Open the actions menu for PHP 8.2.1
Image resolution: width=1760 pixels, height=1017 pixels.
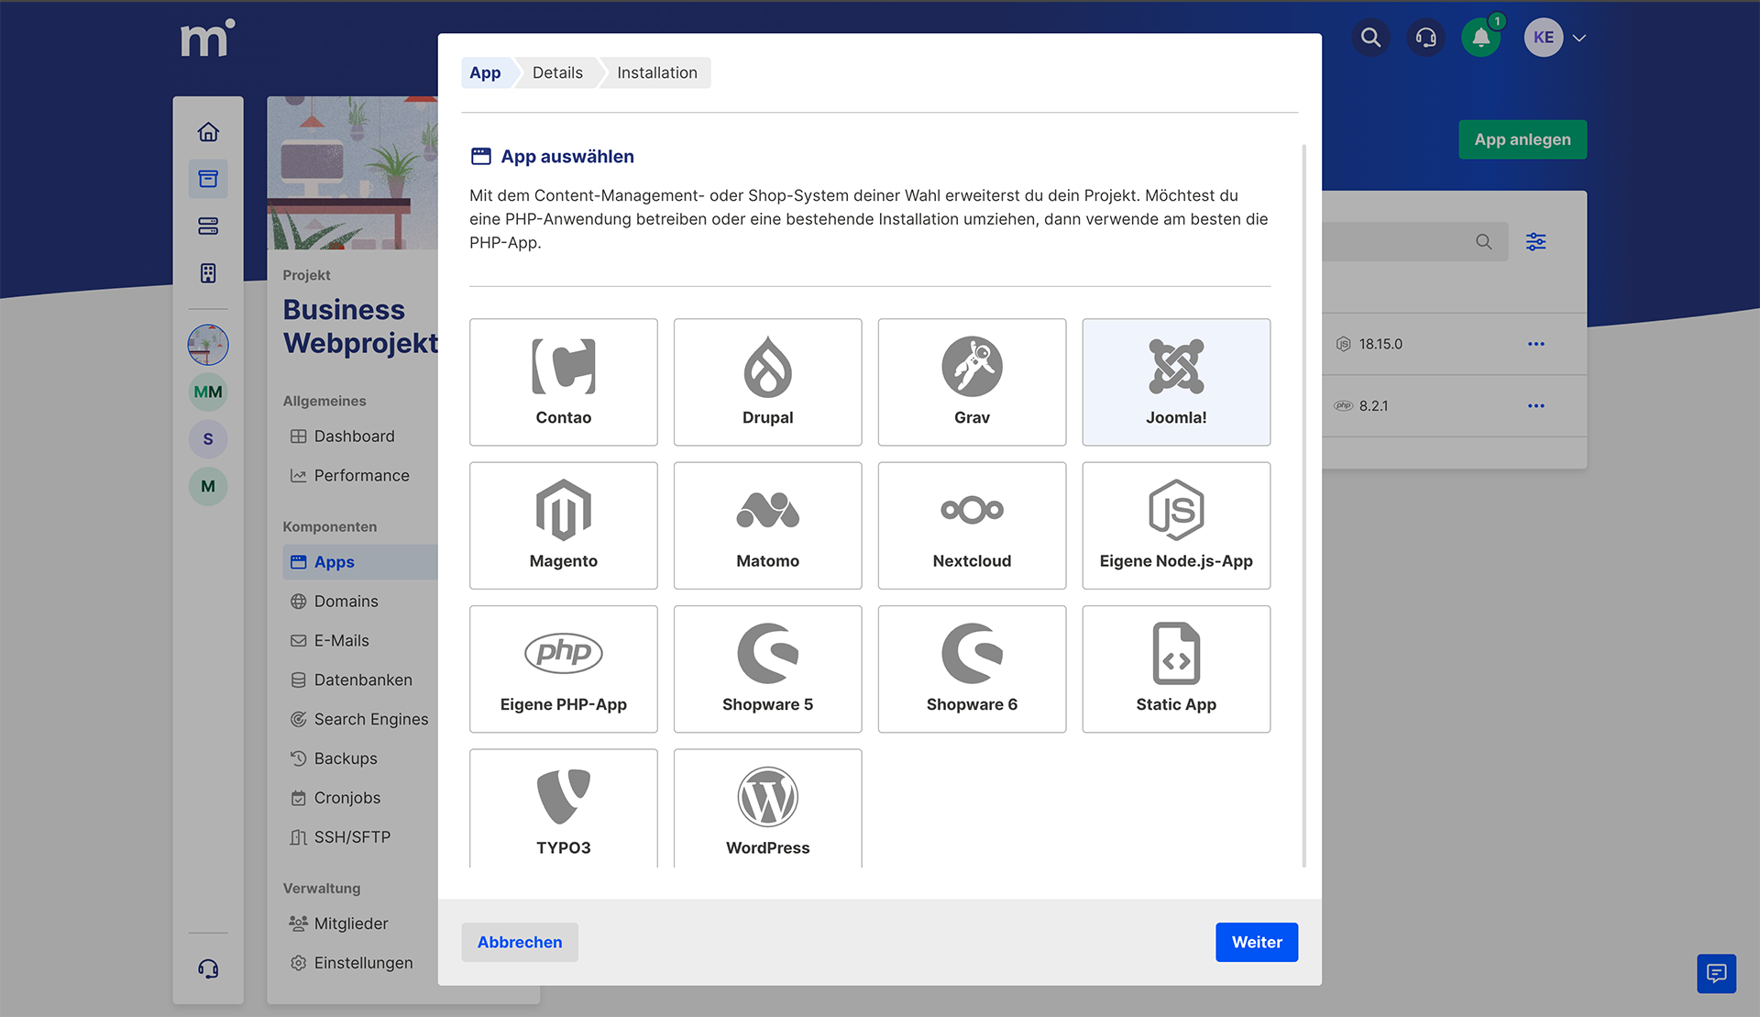click(x=1537, y=405)
